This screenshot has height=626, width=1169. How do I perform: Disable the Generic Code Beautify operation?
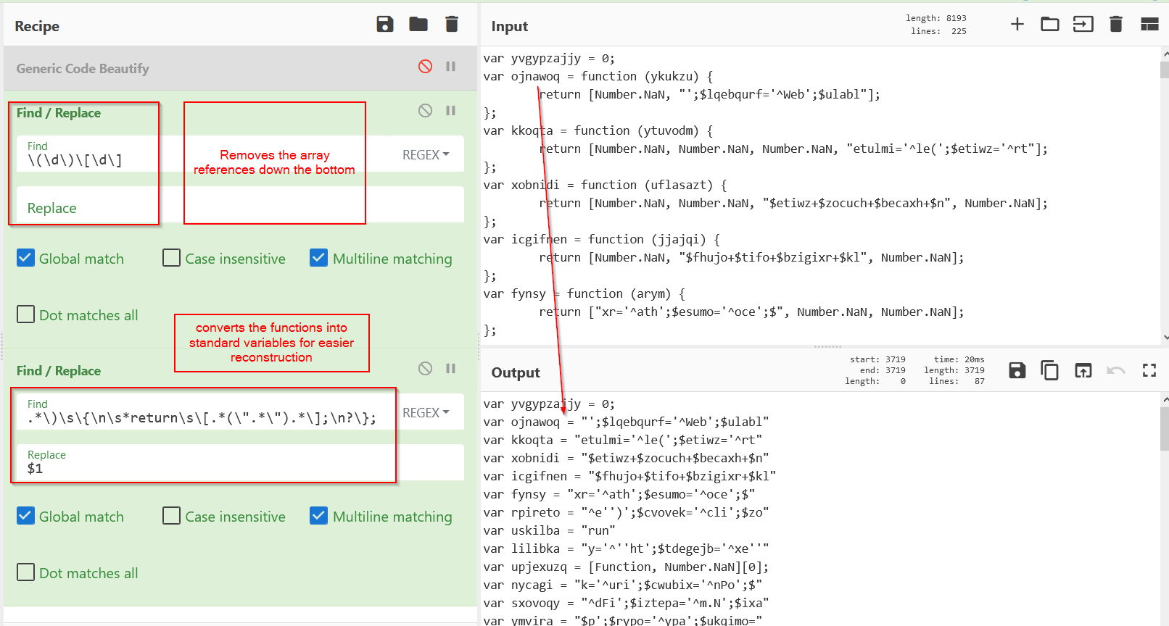[x=426, y=67]
